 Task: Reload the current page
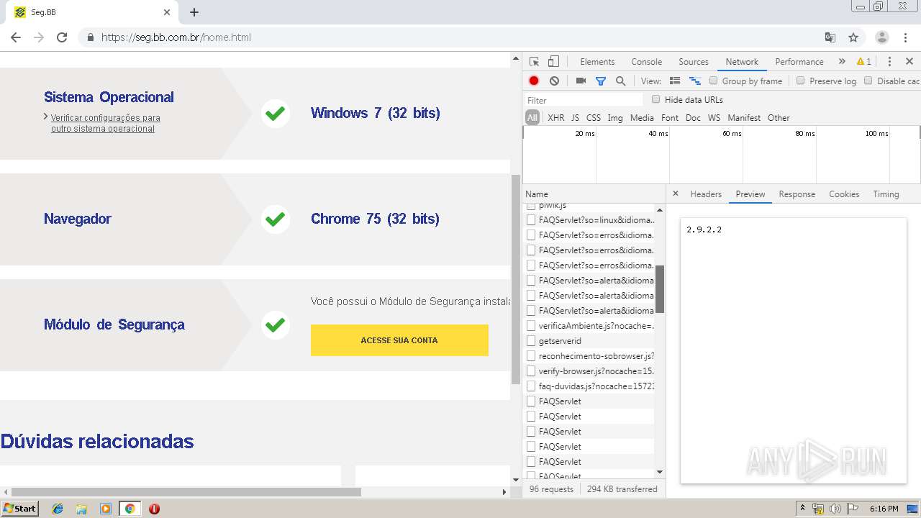(62, 37)
